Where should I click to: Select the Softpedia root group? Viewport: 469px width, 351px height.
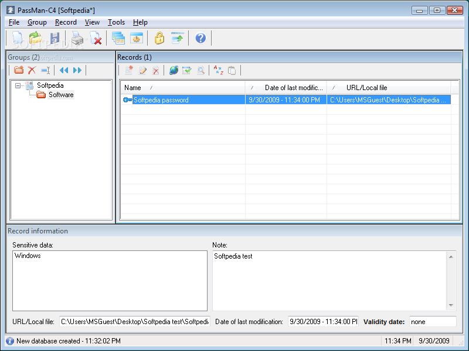pos(50,85)
